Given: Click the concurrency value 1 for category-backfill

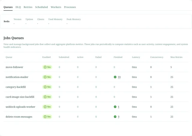Looking at the screenshot, I should pos(151,87).
